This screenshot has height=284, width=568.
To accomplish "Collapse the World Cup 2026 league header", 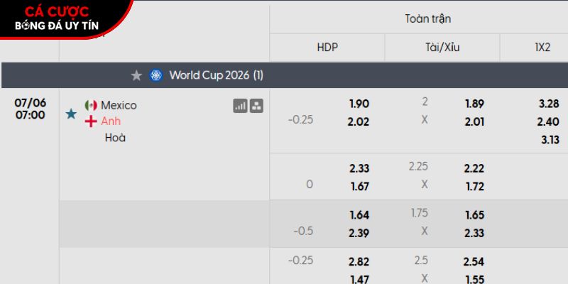I will click(285, 75).
